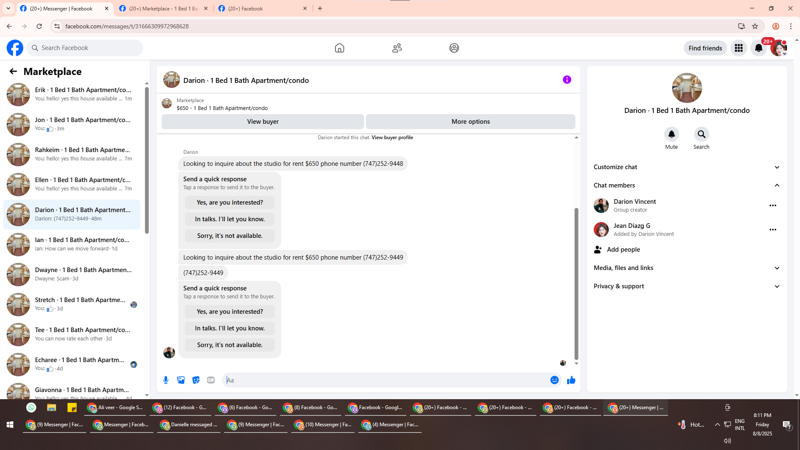This screenshot has width=800, height=450.
Task: Open the purple conversation info icon
Action: coord(567,80)
